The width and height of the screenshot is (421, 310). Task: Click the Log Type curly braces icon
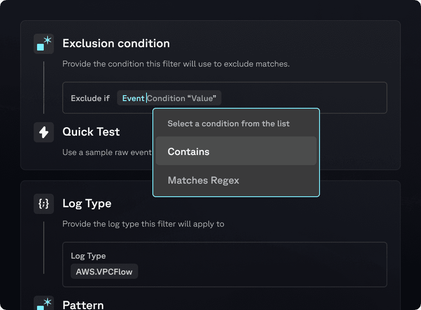tap(44, 204)
